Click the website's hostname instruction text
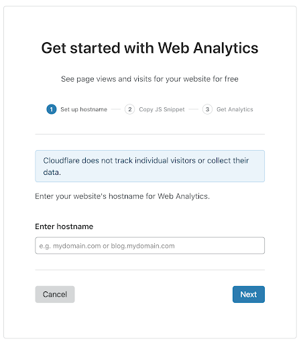 pyautogui.click(x=123, y=196)
